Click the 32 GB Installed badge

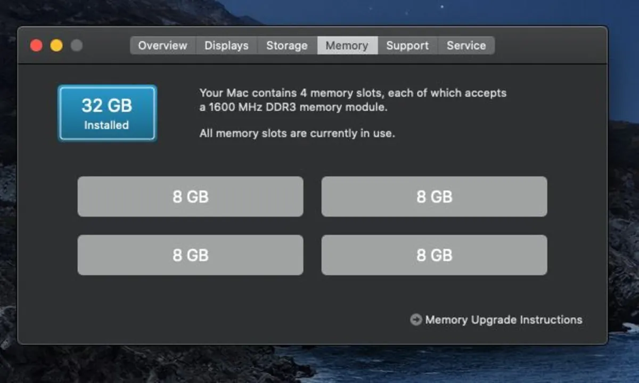107,113
